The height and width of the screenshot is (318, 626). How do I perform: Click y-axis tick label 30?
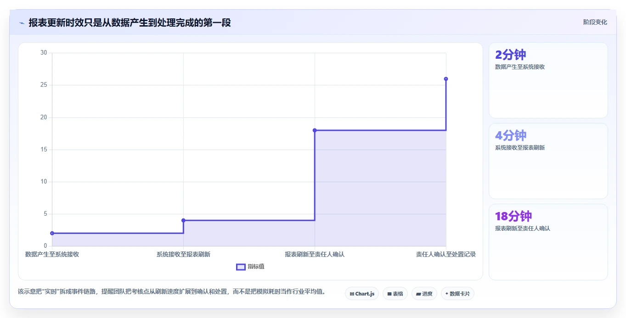click(x=44, y=53)
